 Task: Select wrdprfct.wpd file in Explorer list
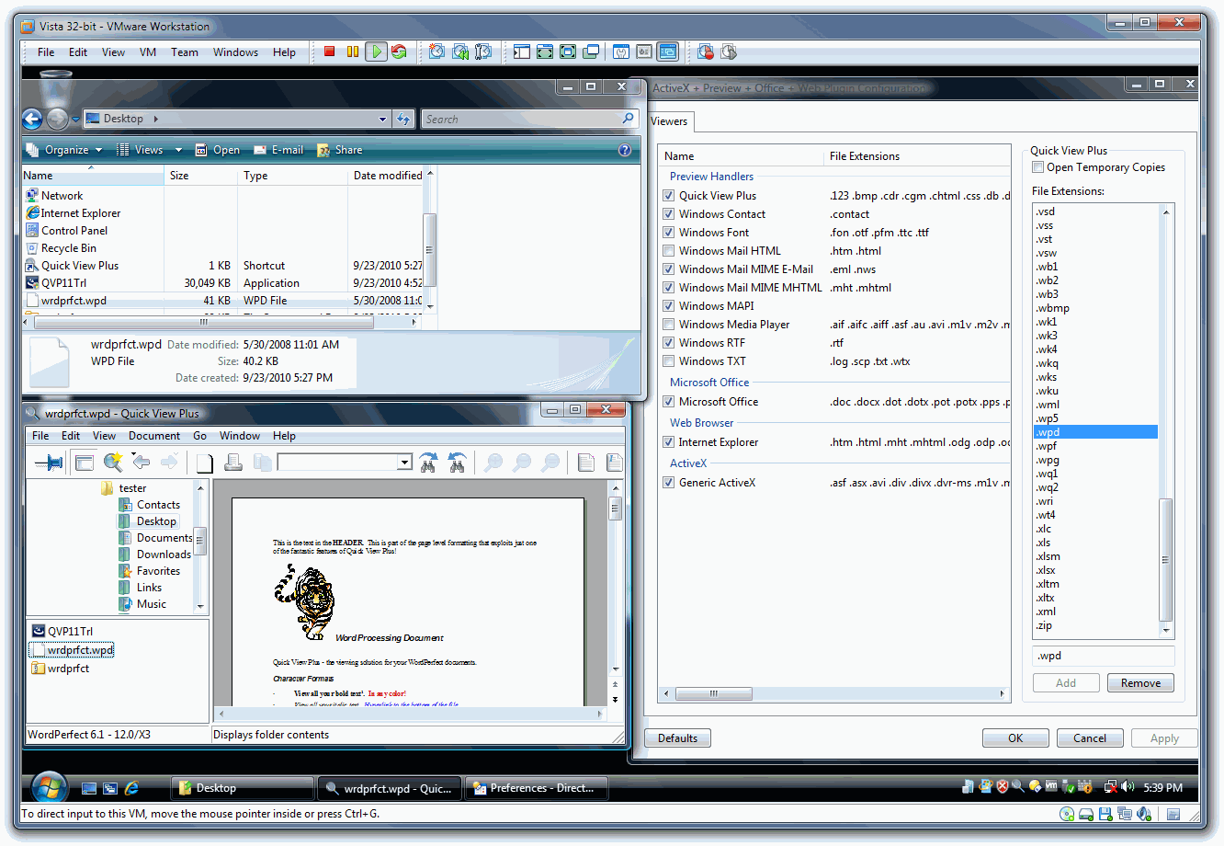[74, 301]
